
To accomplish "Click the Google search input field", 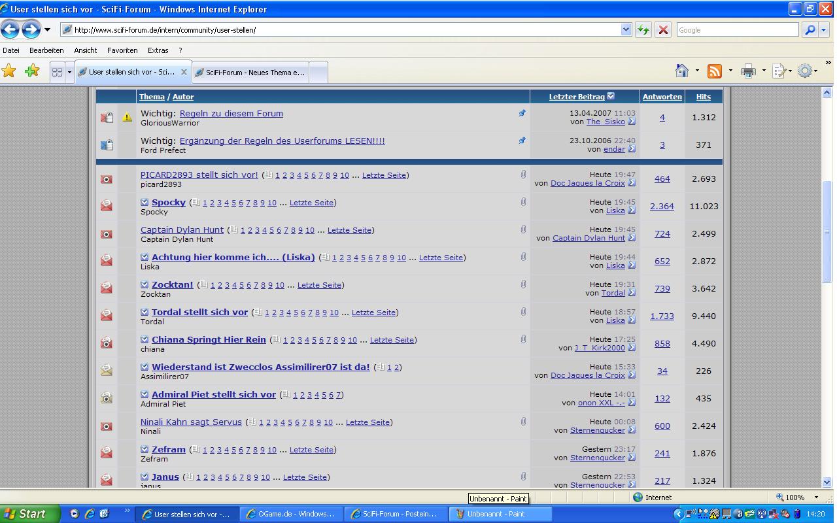I will click(x=736, y=30).
